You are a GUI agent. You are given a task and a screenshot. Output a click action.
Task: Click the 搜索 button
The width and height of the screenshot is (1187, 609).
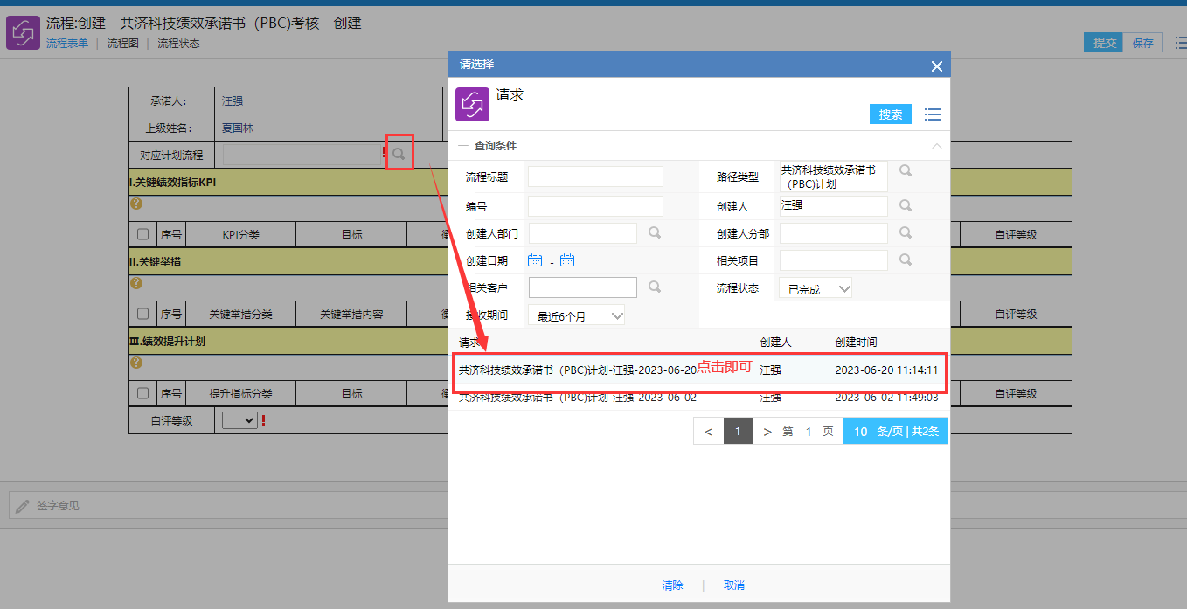pos(890,114)
